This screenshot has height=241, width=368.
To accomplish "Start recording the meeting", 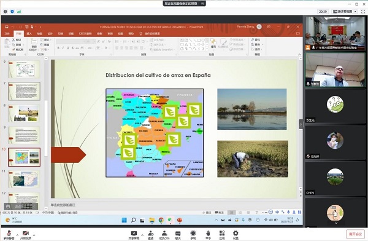I will pyautogui.click(x=193, y=235).
